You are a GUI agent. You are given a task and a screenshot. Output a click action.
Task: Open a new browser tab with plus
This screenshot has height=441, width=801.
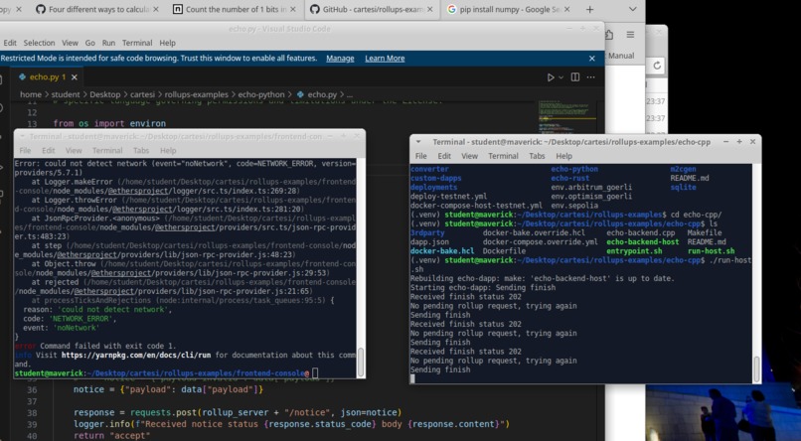click(x=589, y=9)
